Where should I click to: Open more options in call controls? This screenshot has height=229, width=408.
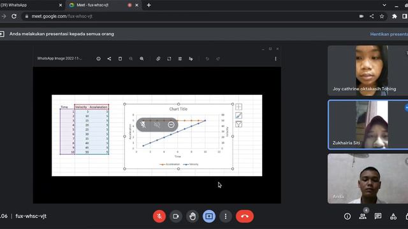tap(226, 216)
